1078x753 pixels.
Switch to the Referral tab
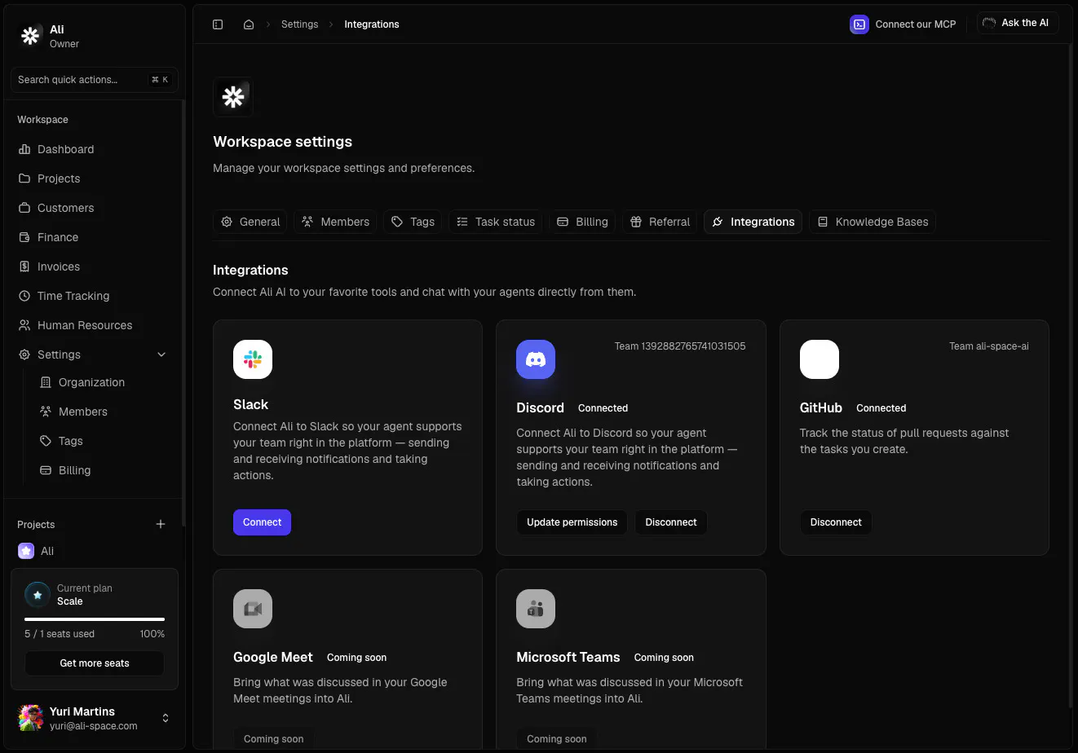coord(660,222)
